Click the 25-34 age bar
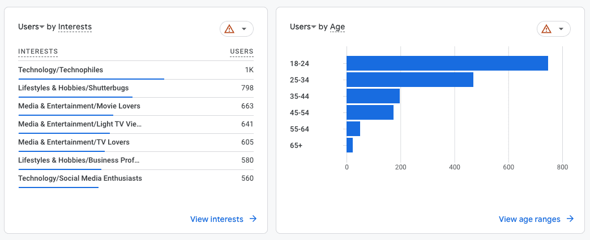This screenshot has height=240, width=590. coord(409,80)
